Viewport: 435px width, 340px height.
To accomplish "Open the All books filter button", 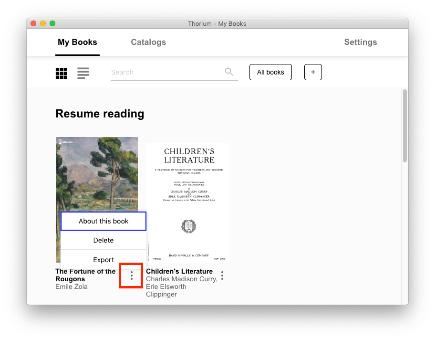I will pos(270,72).
